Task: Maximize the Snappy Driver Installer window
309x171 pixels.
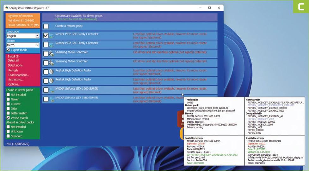Action: coord(209,8)
